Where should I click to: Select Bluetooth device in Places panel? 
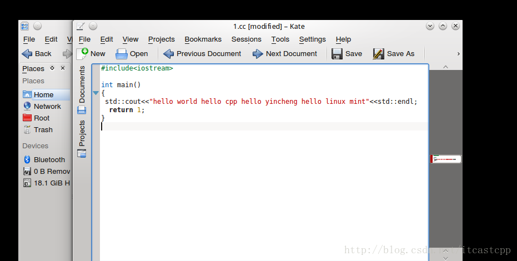click(46, 159)
